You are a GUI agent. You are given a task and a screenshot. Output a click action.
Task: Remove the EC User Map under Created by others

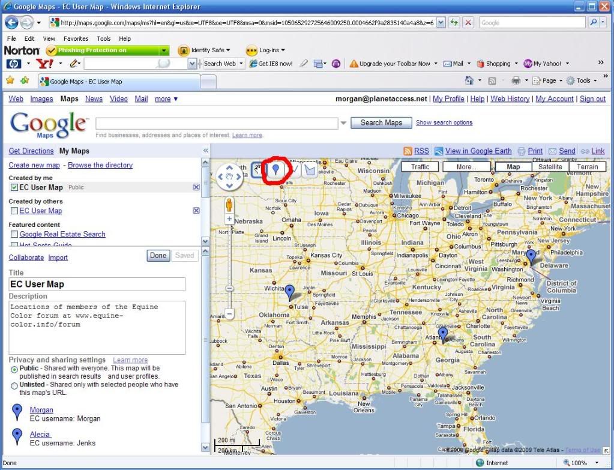[x=196, y=211]
